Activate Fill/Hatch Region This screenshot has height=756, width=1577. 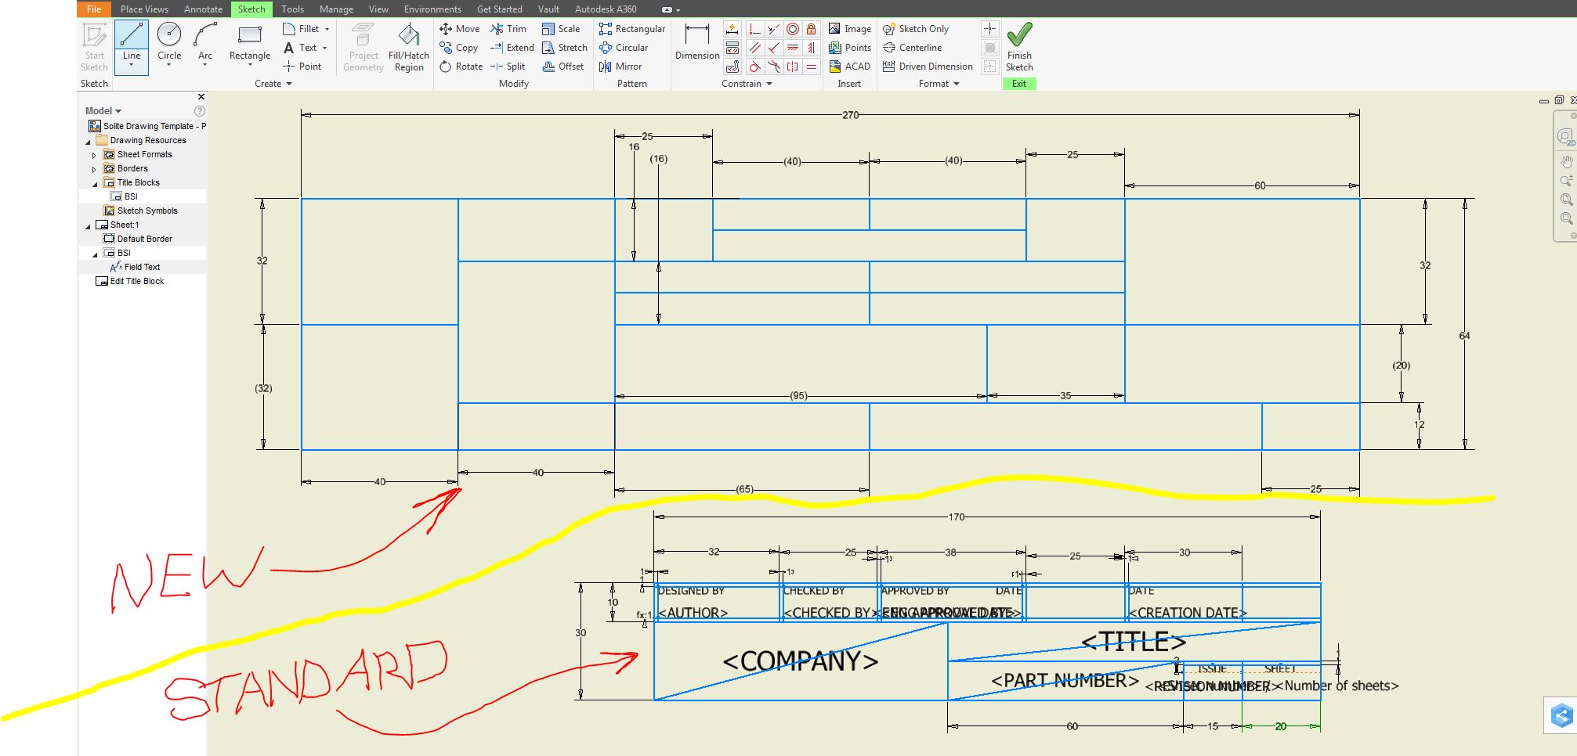point(408,47)
